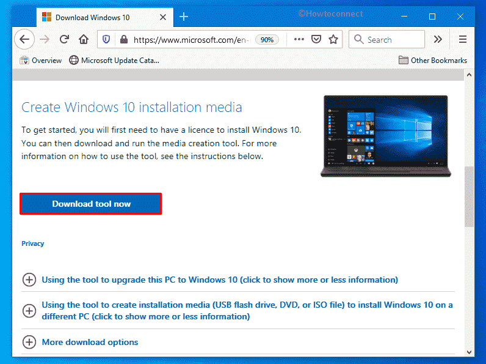Minimize the browser window
Image resolution: width=486 pixels, height=364 pixels.
click(x=404, y=17)
